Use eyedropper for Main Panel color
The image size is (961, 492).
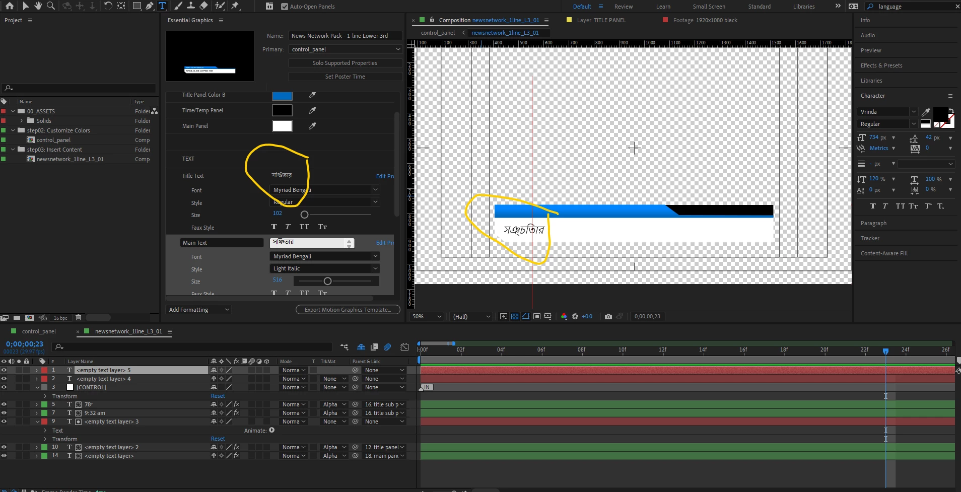(x=312, y=126)
